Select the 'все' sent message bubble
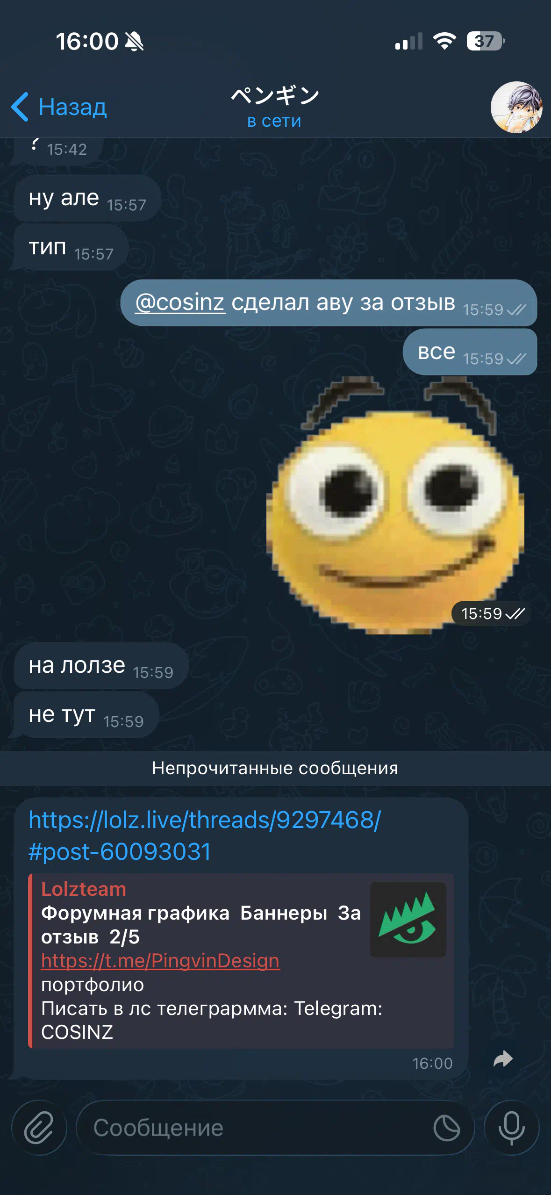 click(470, 352)
